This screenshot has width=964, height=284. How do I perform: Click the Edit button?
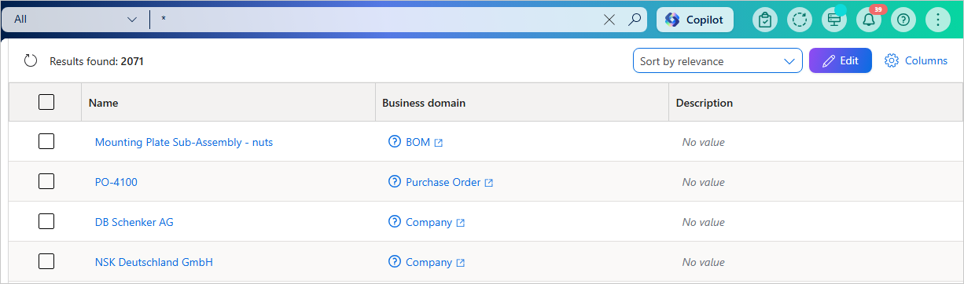[x=841, y=60]
